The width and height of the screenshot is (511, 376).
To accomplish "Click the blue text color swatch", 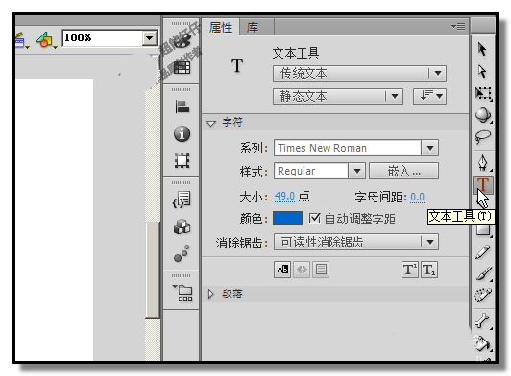I will 287,219.
